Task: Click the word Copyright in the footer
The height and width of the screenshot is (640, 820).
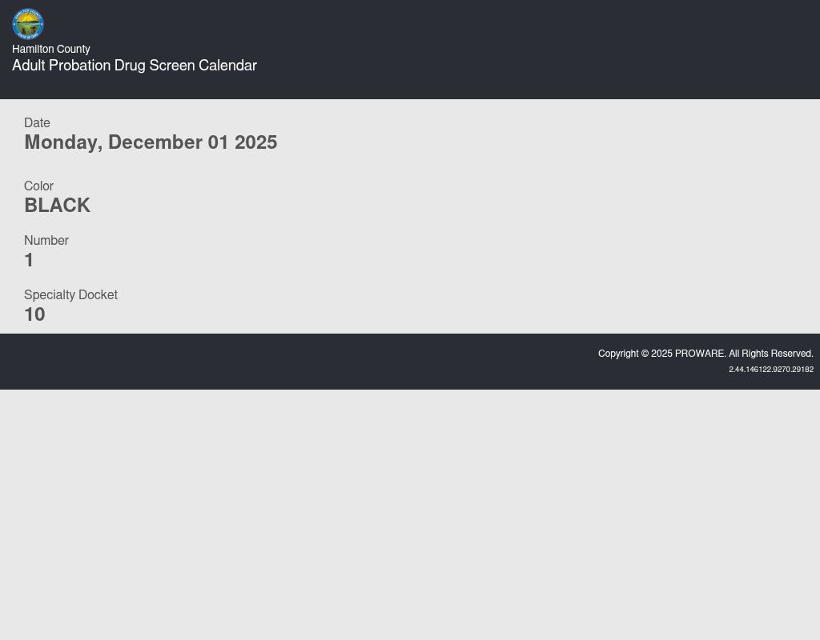Action: tap(618, 354)
